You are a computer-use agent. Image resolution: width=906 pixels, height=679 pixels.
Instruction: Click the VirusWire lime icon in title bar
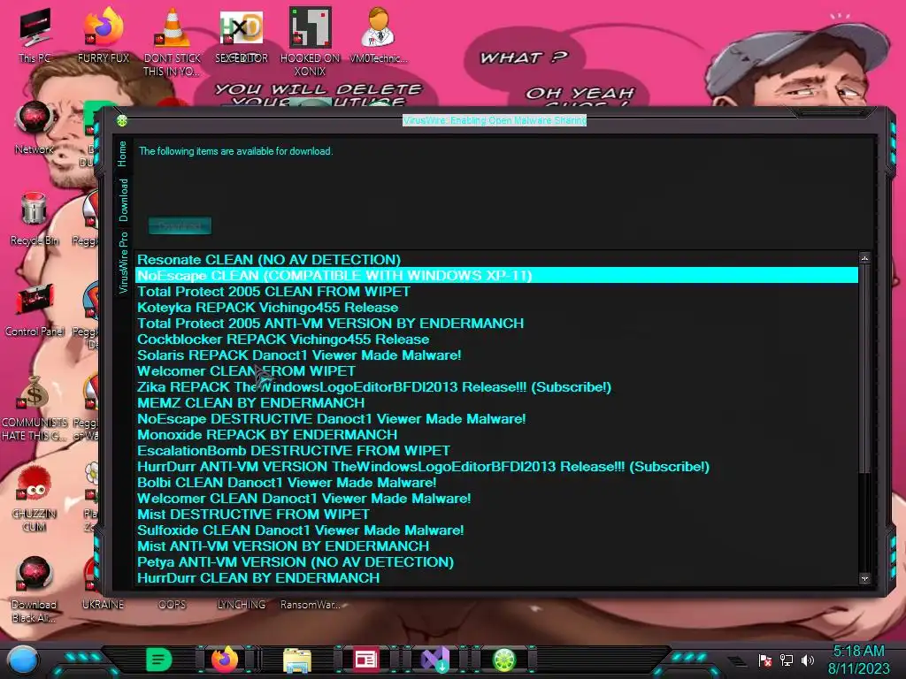(x=122, y=120)
